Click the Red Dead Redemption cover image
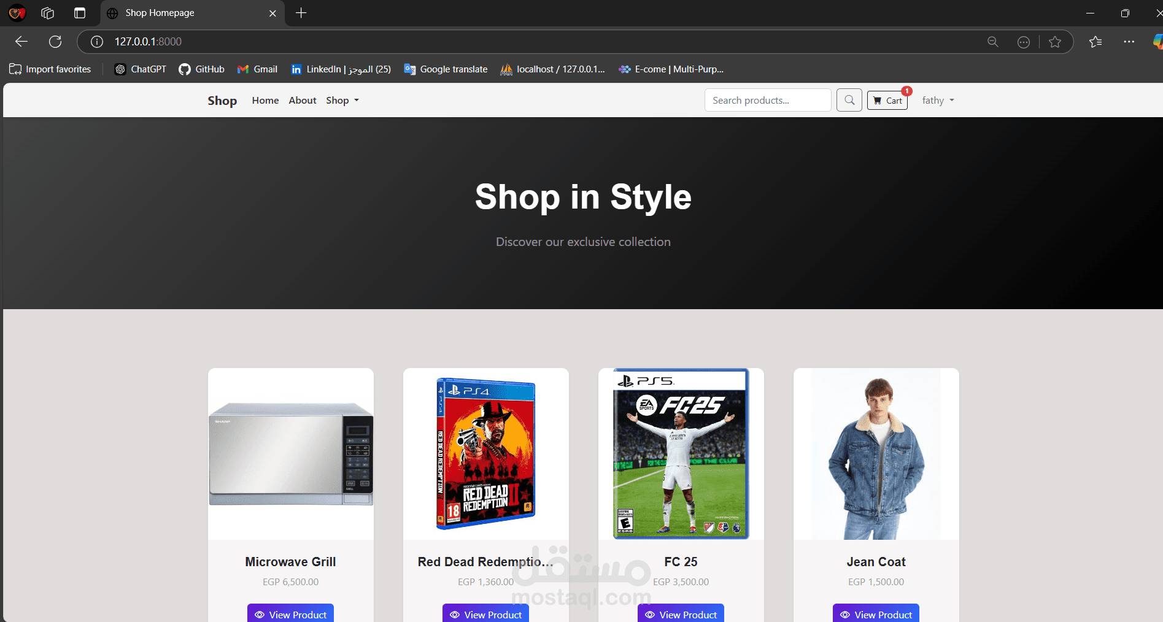 486,454
